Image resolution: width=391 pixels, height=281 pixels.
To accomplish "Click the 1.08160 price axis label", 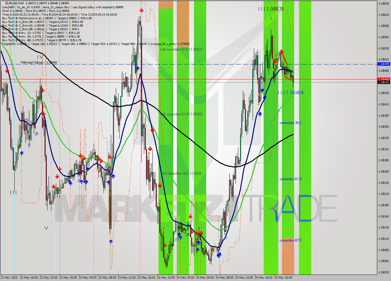I will coord(383,216).
